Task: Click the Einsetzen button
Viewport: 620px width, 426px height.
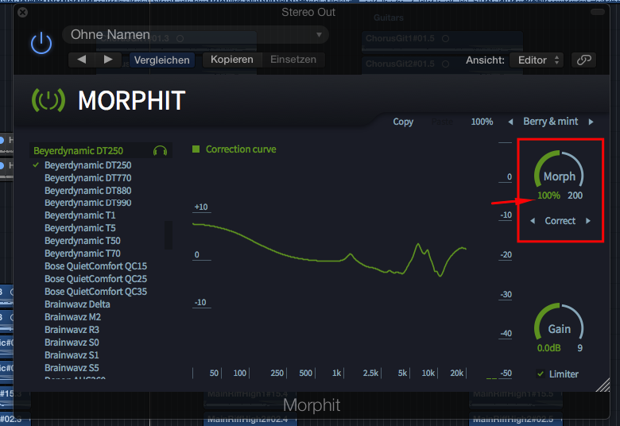Action: tap(293, 60)
